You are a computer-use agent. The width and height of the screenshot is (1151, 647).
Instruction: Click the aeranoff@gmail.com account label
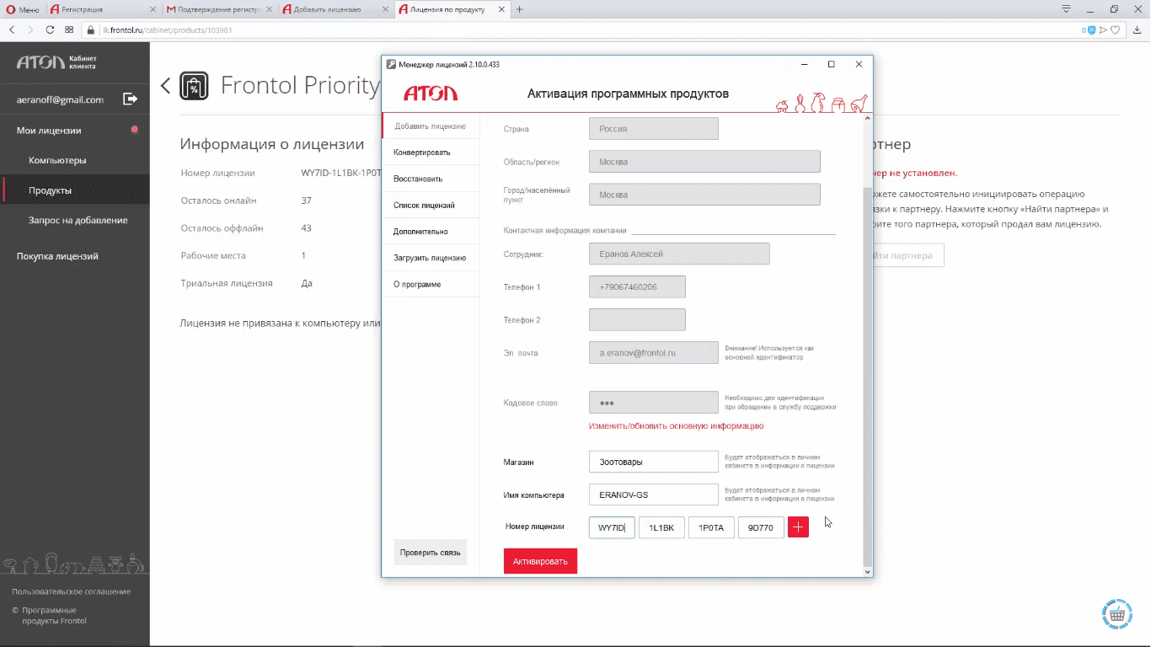tap(60, 99)
